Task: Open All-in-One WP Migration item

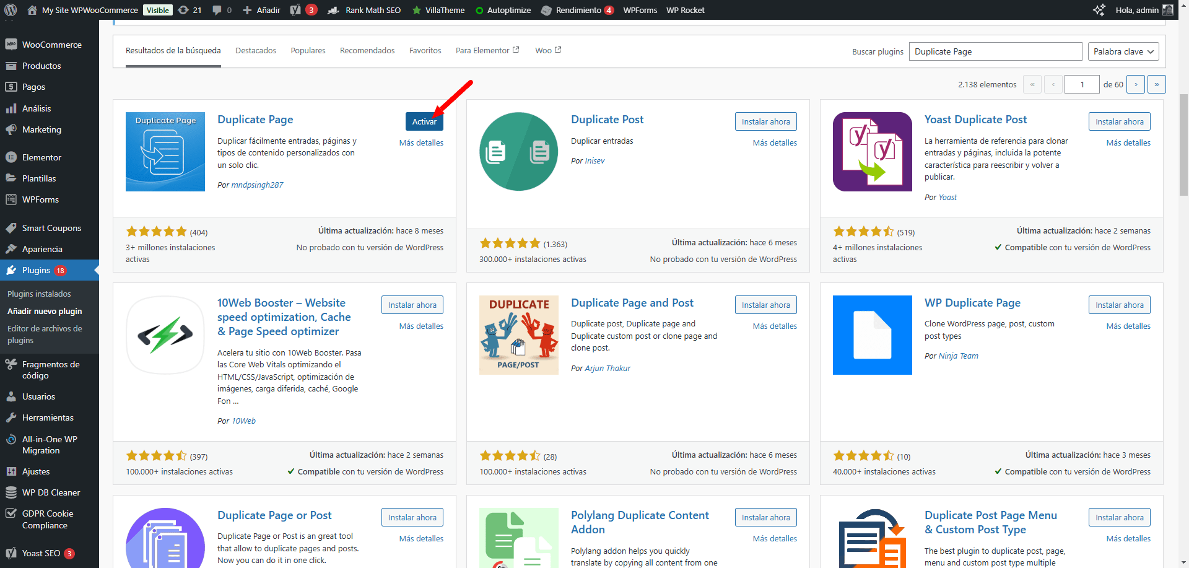Action: pyautogui.click(x=50, y=445)
